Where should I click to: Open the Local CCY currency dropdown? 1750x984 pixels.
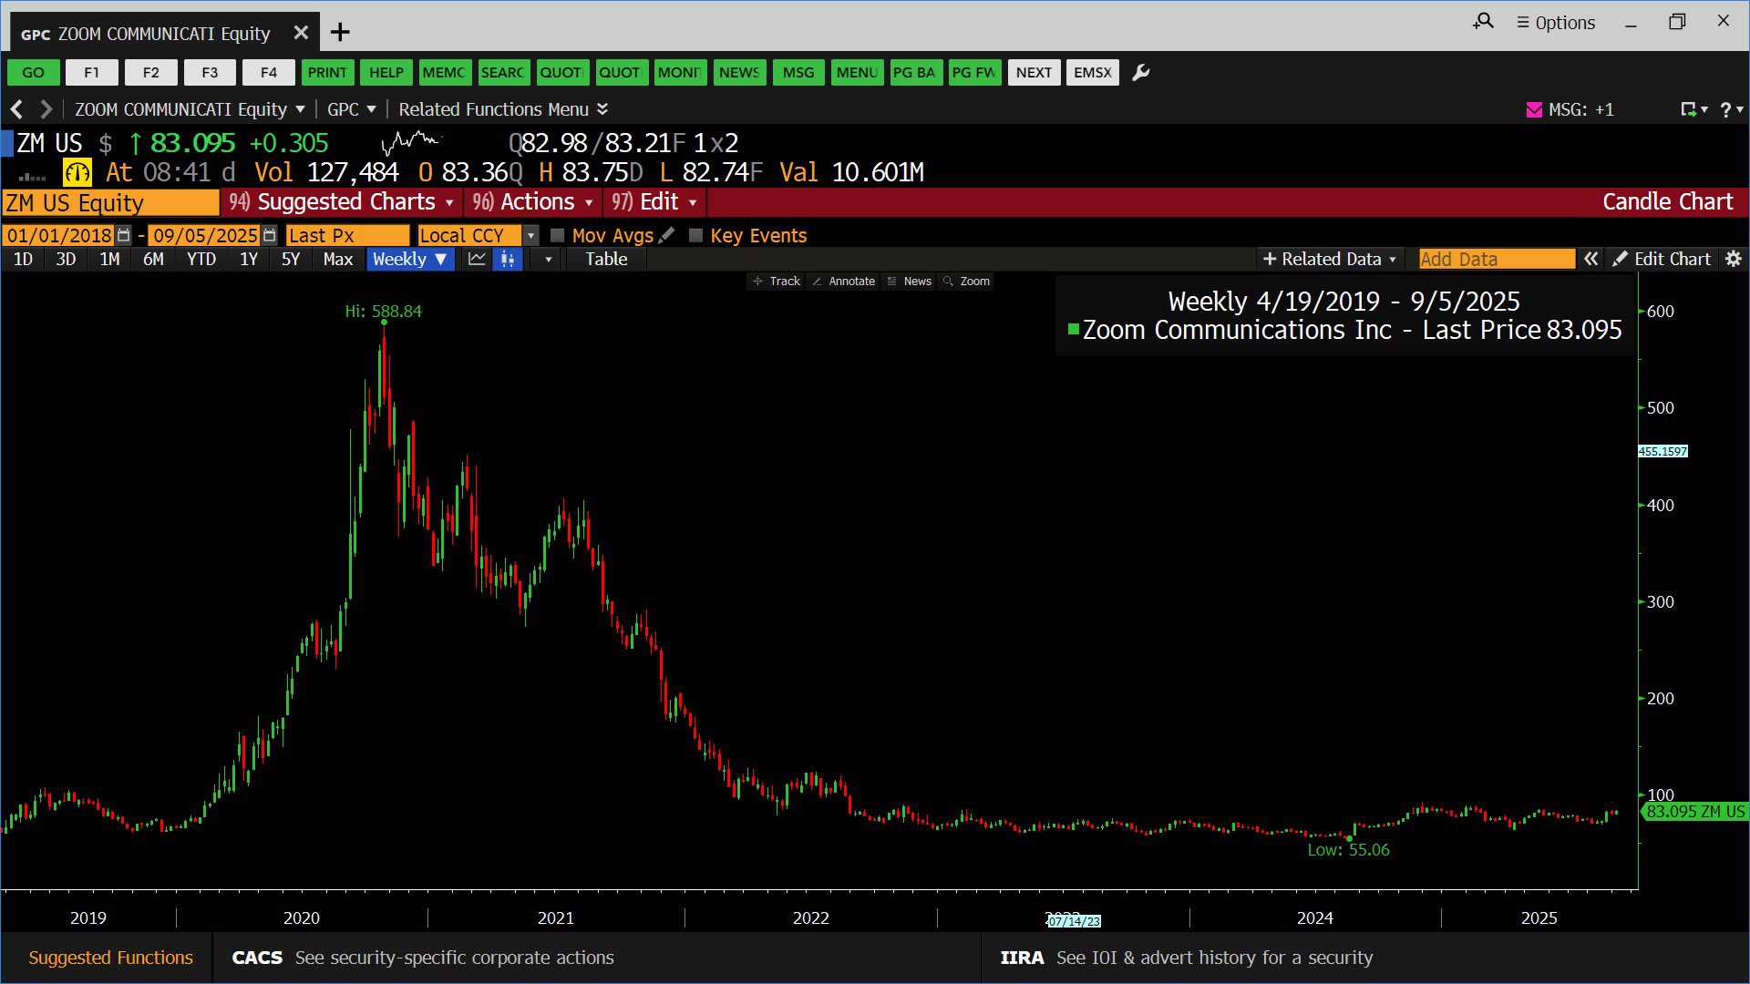click(530, 235)
